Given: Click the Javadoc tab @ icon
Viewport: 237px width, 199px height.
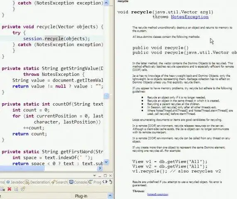Looking at the screenshot, I should (x=8, y=182).
